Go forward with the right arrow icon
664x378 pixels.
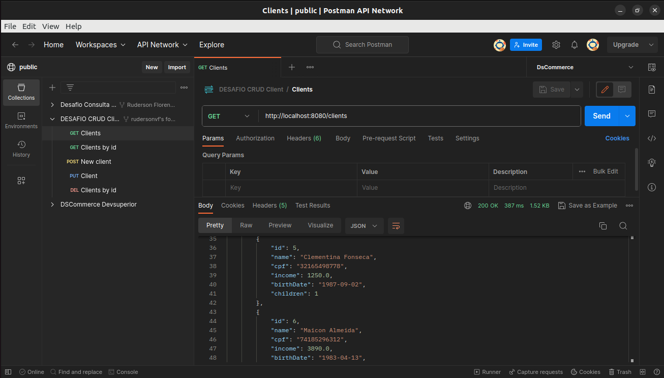pos(32,45)
